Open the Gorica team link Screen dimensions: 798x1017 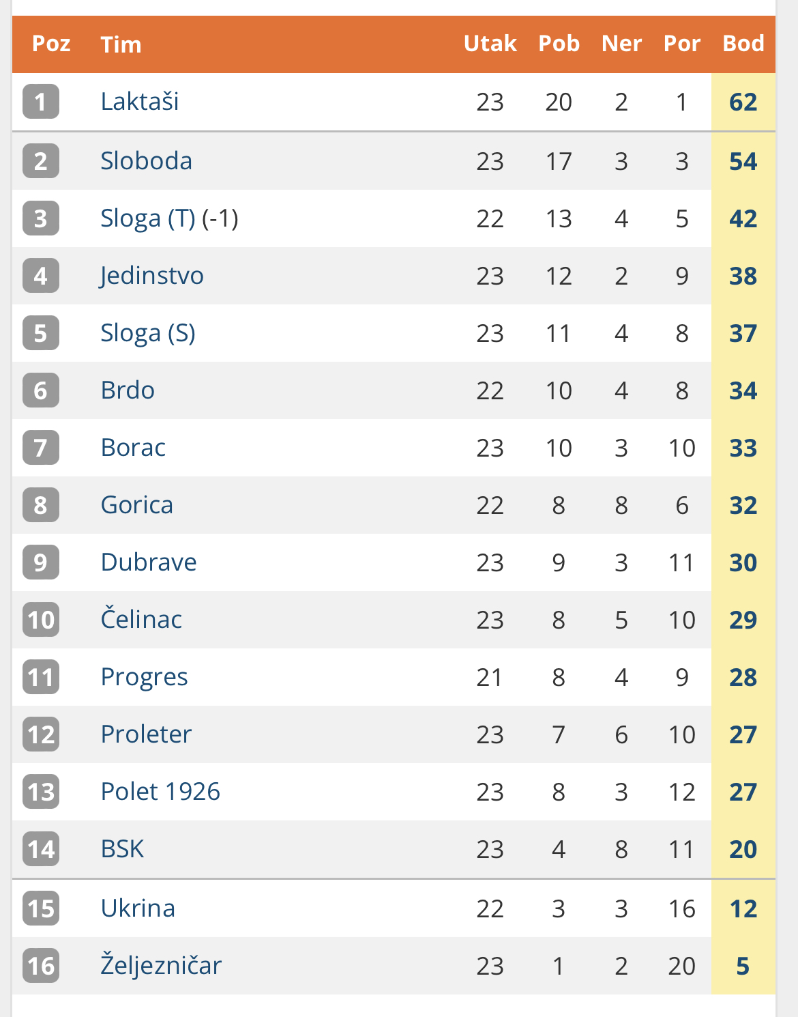click(137, 505)
